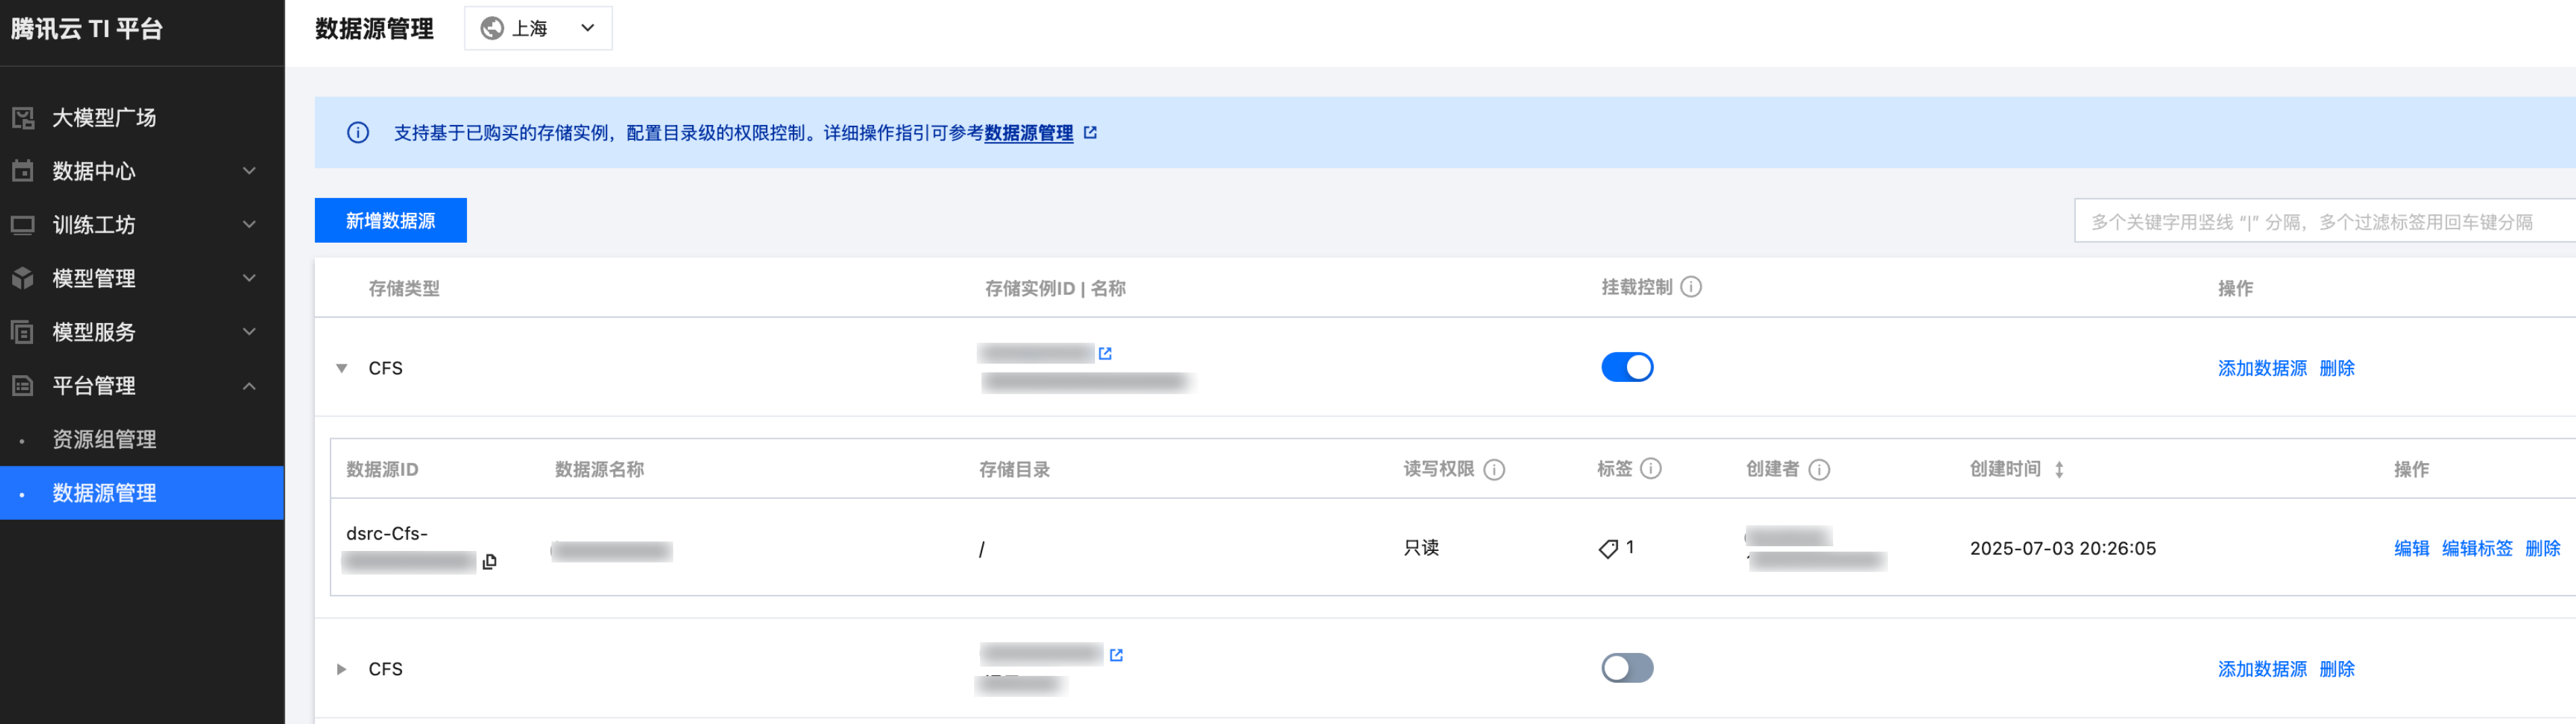Click info icon beside 创建者 header

coord(1819,469)
